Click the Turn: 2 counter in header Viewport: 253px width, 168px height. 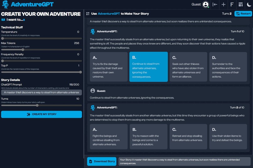click(227, 14)
